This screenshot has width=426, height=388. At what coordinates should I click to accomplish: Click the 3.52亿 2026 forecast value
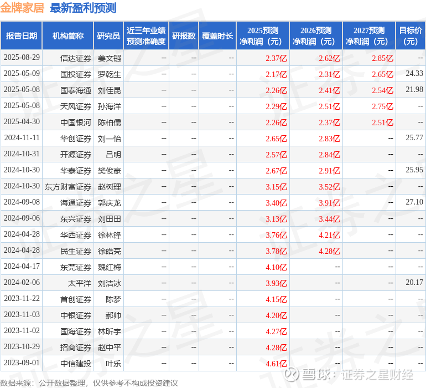329,187
